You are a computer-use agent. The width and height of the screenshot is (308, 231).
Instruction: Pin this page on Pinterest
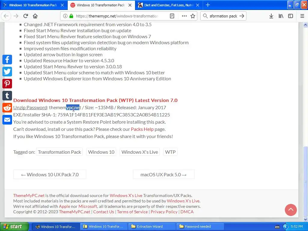pyautogui.click(x=7, y=84)
